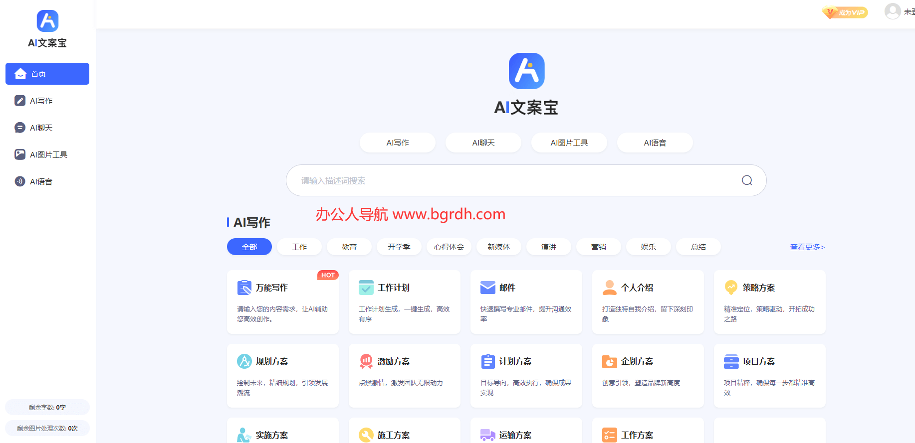Click the 目标导向,高效执行 description text
Screen dimensions: 915x443
pos(526,388)
